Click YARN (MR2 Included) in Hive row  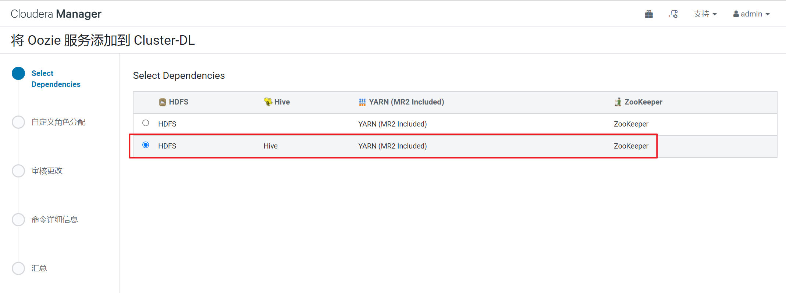[x=392, y=146]
